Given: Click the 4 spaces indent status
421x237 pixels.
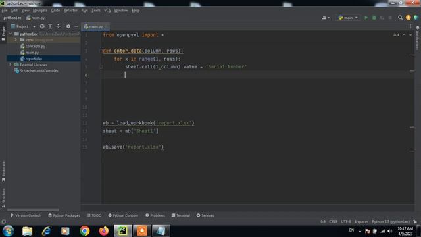Looking at the screenshot, I should click(x=361, y=222).
